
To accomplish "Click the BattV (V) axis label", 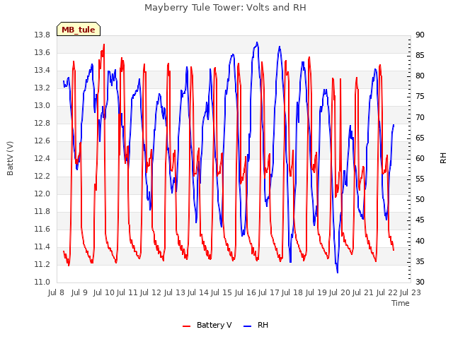I will pyautogui.click(x=10, y=158).
